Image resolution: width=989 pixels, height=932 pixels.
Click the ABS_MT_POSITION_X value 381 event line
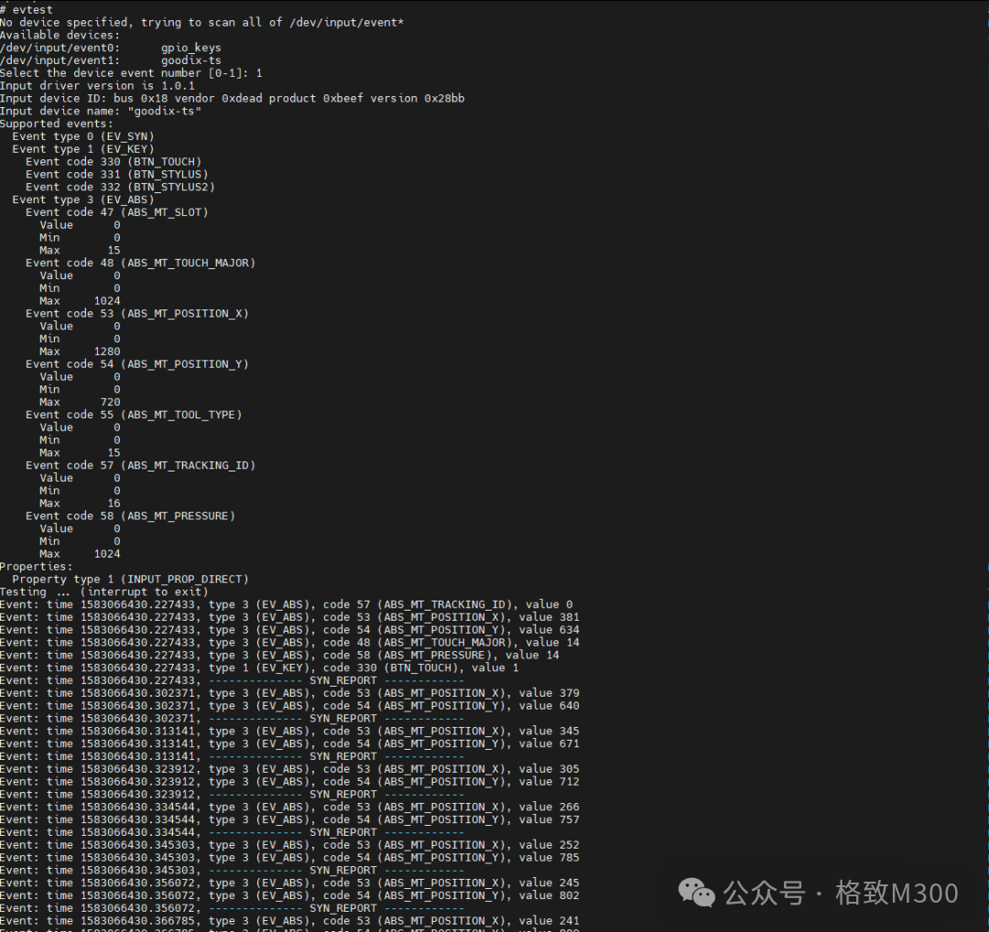[x=289, y=617]
